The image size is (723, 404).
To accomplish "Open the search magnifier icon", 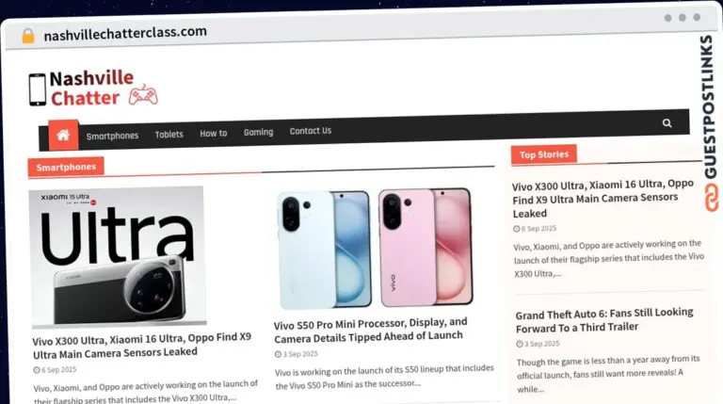I will (x=667, y=123).
